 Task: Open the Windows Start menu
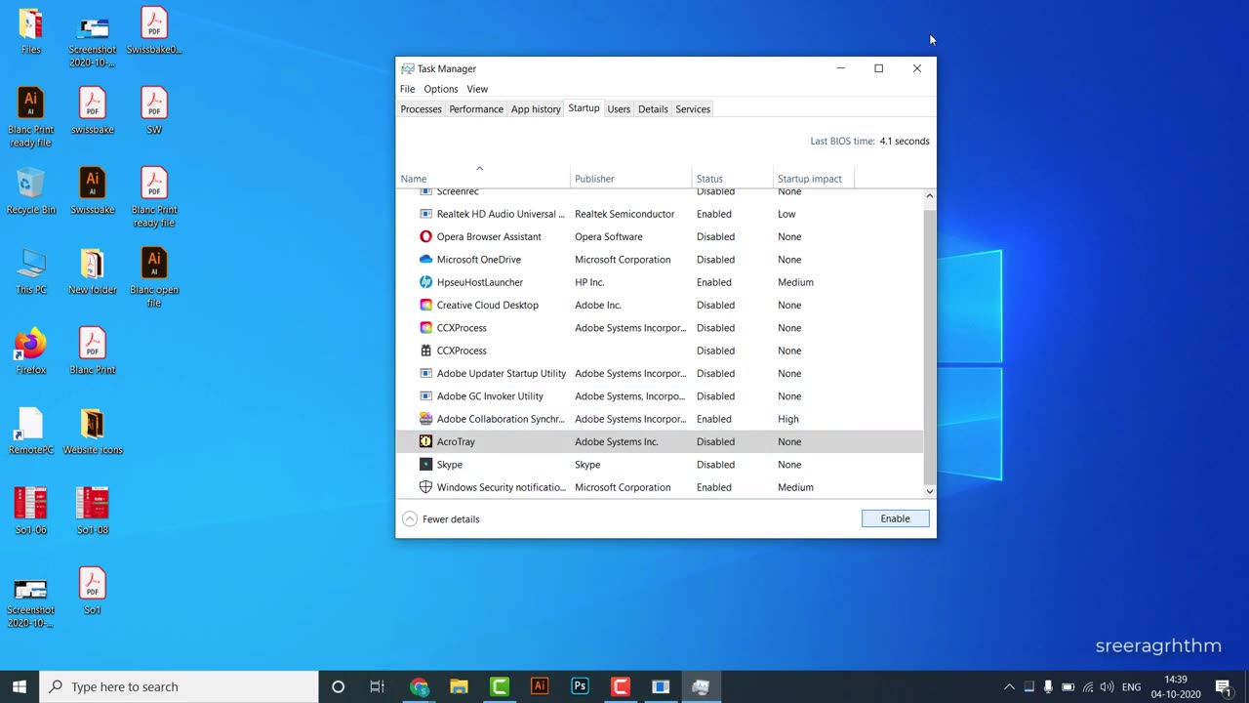click(20, 686)
